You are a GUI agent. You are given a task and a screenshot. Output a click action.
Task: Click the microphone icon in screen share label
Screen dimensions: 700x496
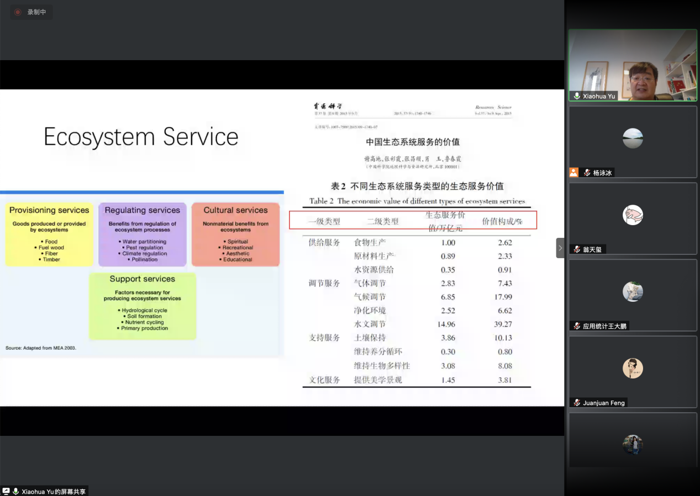click(16, 491)
